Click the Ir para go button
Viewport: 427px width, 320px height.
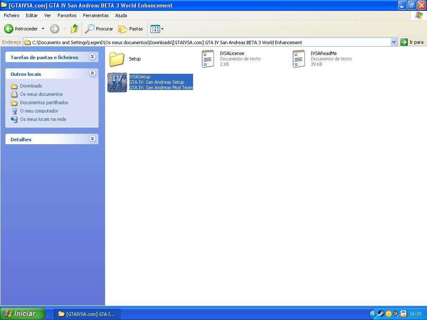click(412, 42)
